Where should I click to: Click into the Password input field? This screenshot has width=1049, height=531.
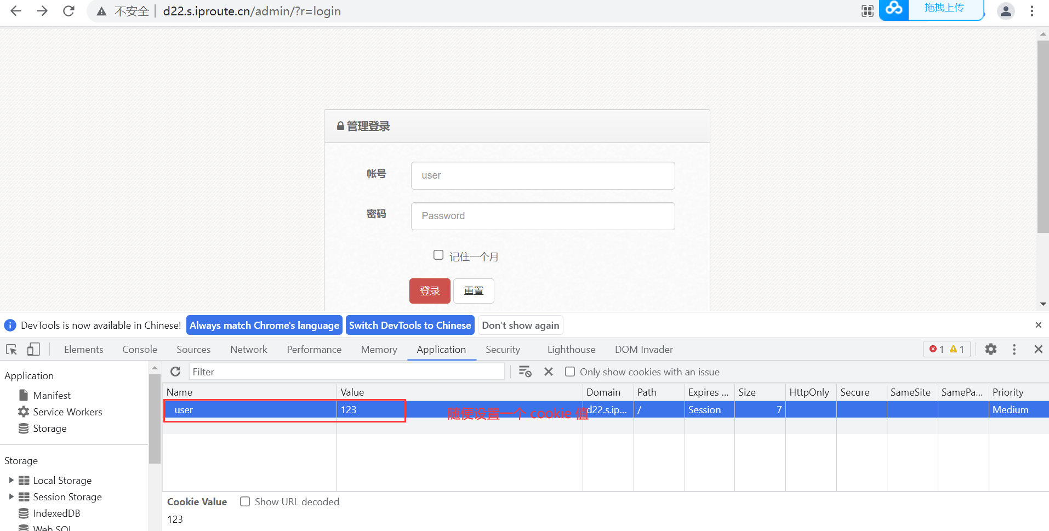coord(543,216)
